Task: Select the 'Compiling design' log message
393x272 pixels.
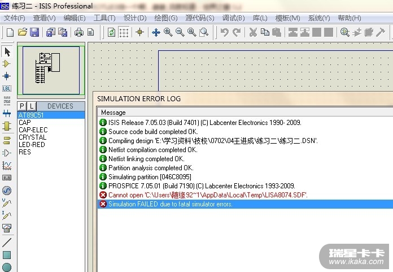Action: [x=245, y=141]
